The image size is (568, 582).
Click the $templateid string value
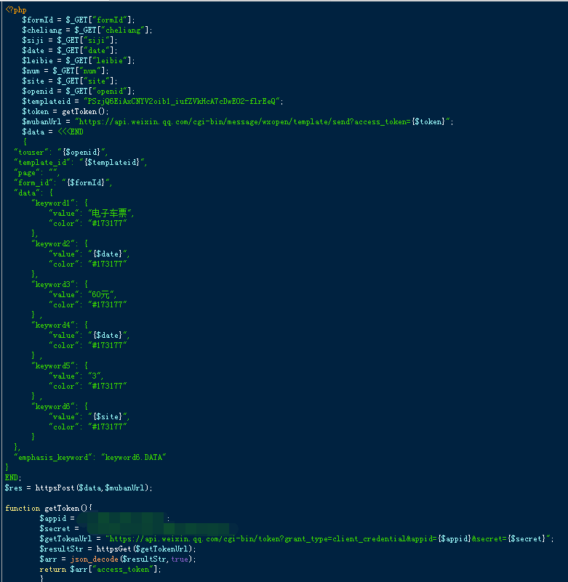coord(183,101)
